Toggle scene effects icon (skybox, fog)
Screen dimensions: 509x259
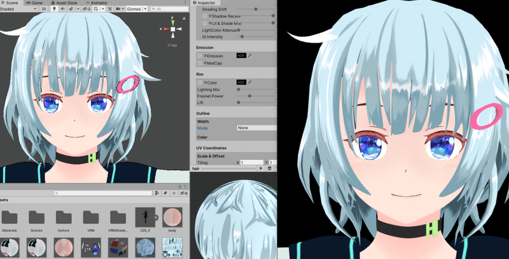tap(71, 9)
